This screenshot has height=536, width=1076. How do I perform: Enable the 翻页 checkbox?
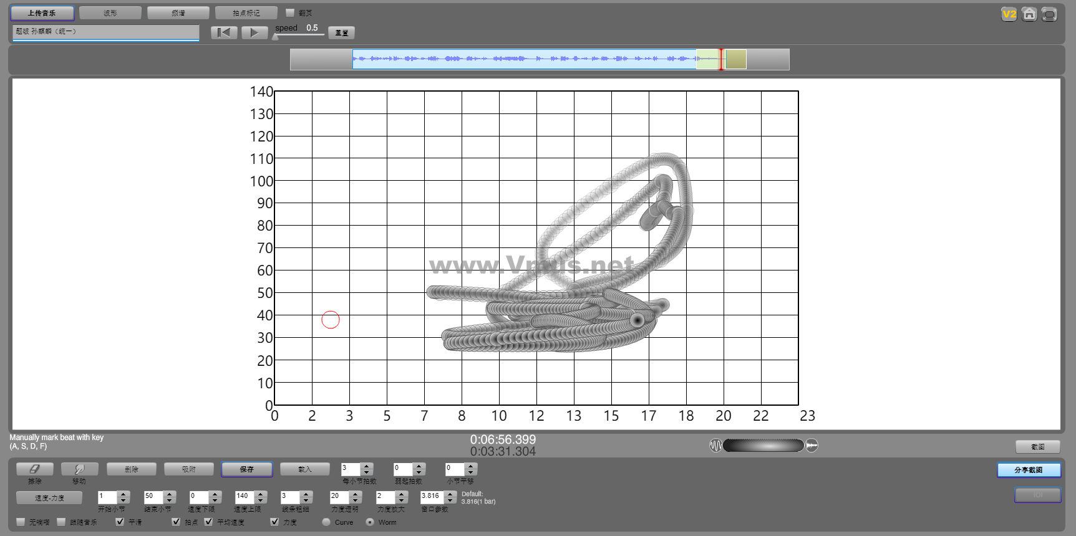pyautogui.click(x=290, y=12)
